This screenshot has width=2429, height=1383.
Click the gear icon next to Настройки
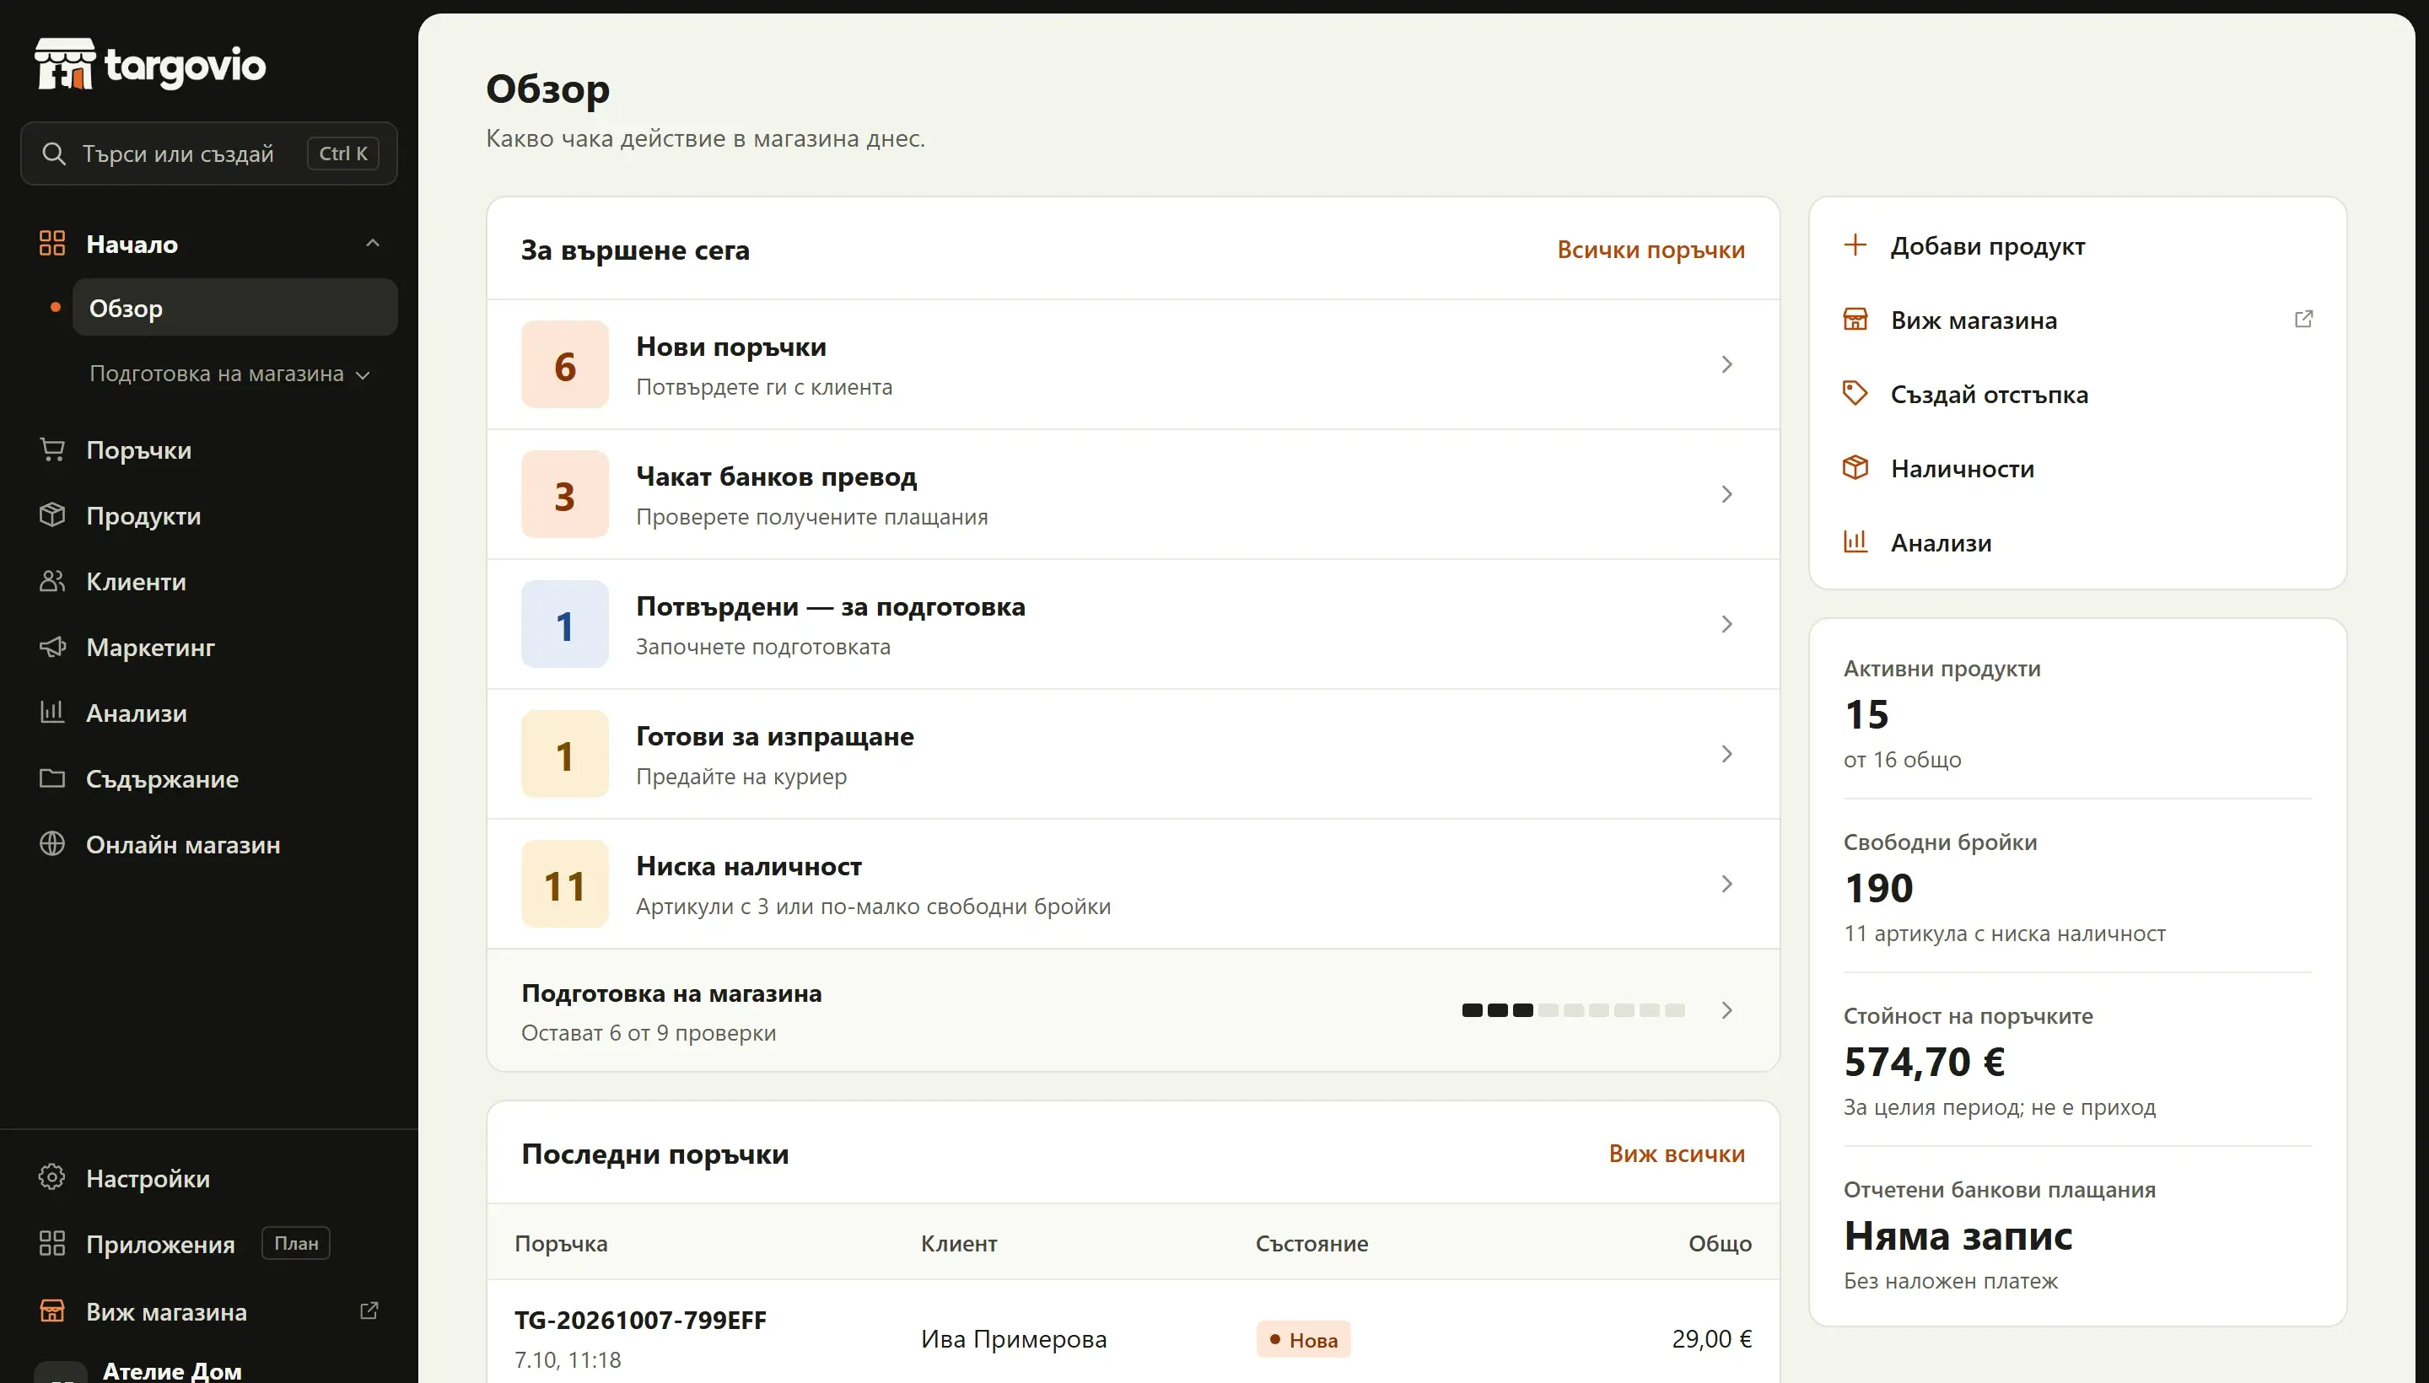[x=52, y=1178]
